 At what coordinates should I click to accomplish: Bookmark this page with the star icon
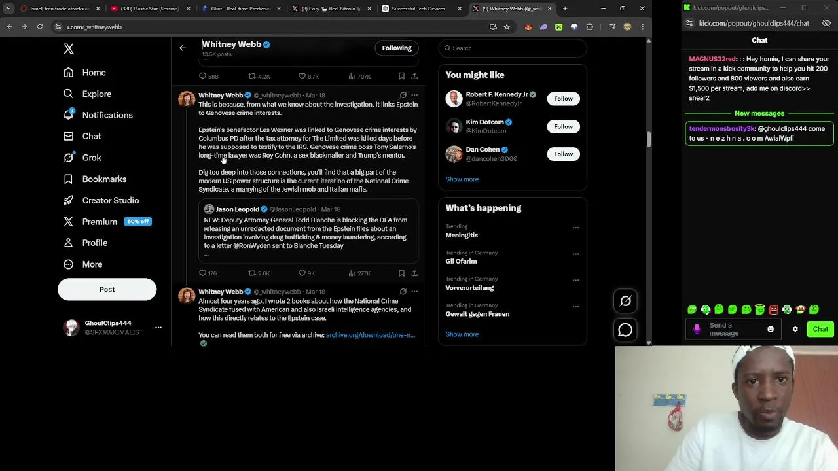tap(507, 27)
